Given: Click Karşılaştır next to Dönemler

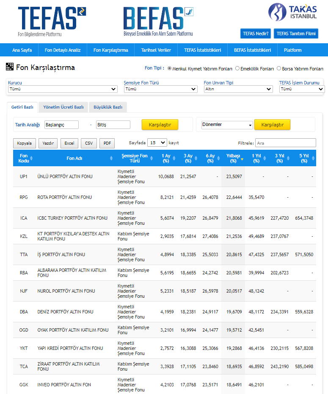Looking at the screenshot, I should (x=272, y=125).
